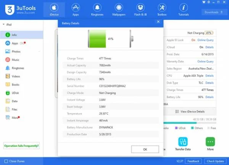Click View iDevice Details button
The width and height of the screenshot is (229, 165).
[190, 112]
